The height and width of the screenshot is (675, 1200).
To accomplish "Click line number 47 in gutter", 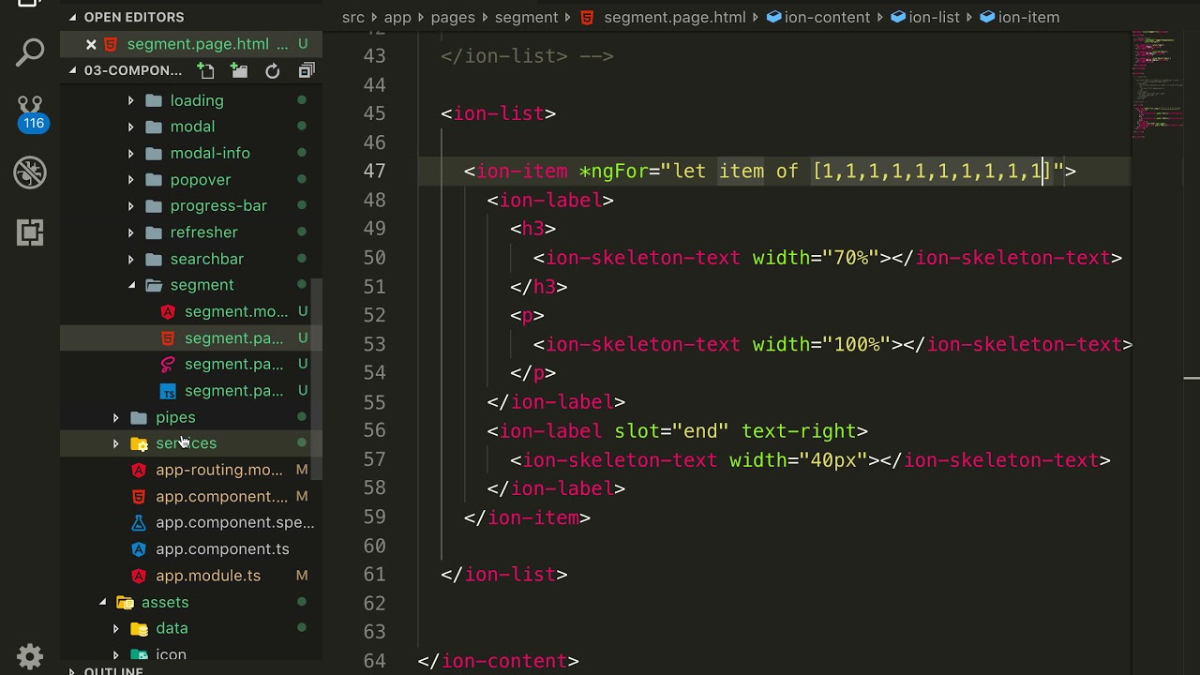I will point(374,171).
